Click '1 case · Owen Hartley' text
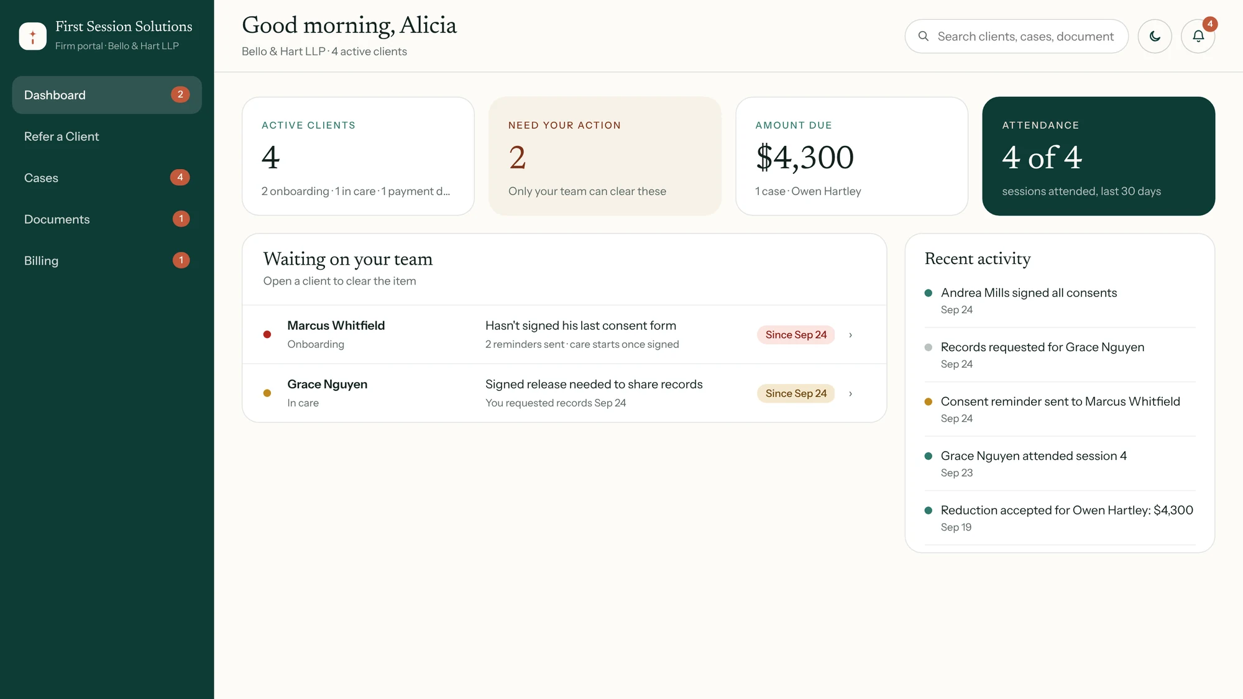1243x699 pixels. [808, 191]
